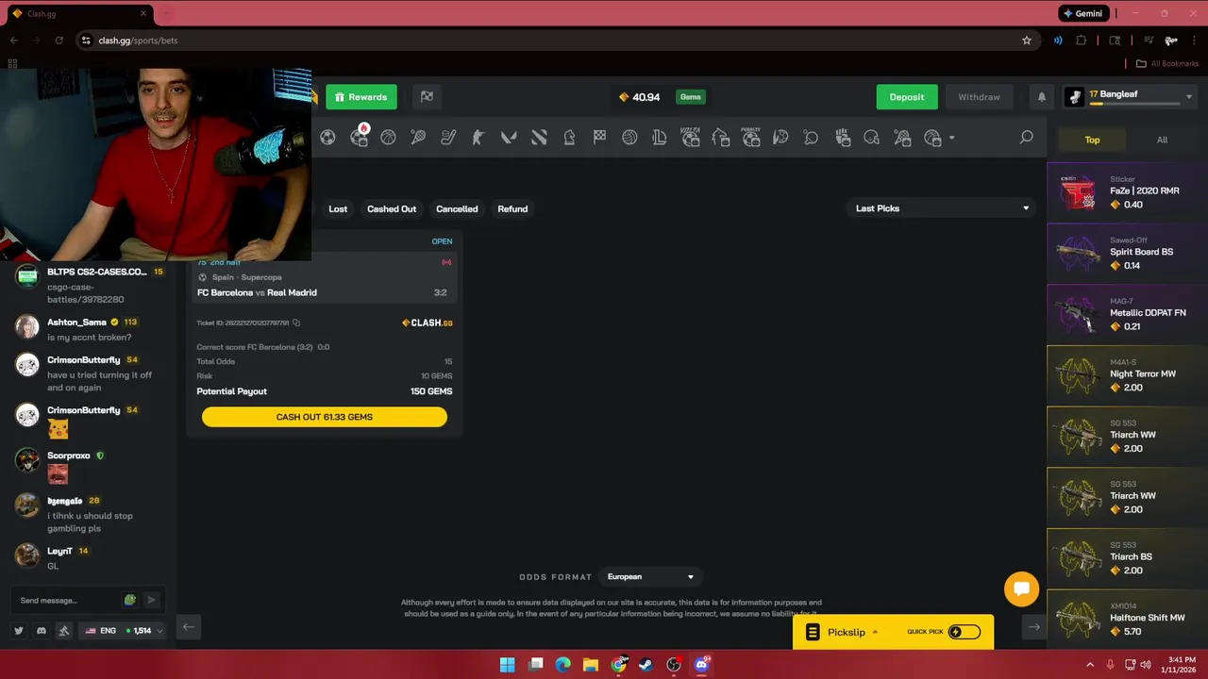Bookmark this page with star icon
The image size is (1208, 679).
1027,41
